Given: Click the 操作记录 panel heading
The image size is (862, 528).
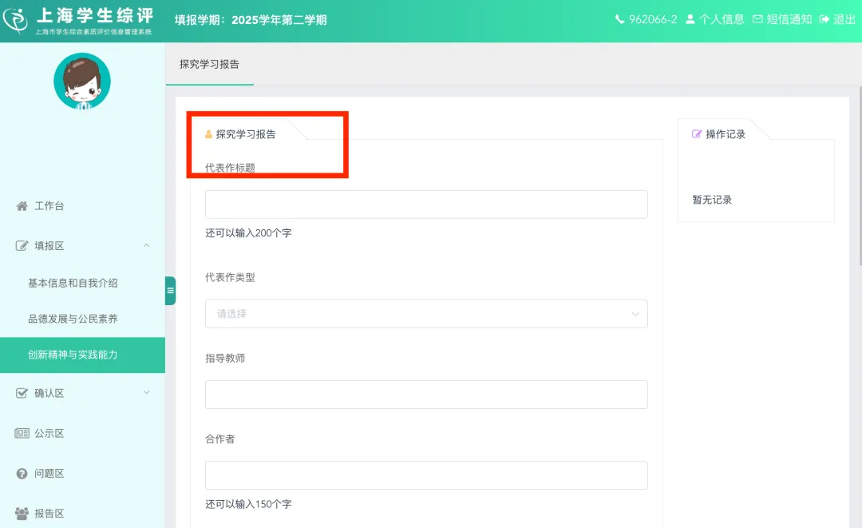Looking at the screenshot, I should [725, 134].
